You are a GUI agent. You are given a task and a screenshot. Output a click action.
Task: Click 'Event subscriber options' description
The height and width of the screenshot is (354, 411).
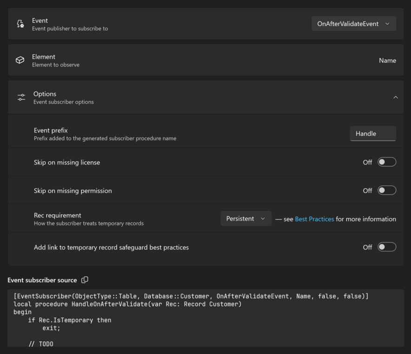tap(63, 102)
